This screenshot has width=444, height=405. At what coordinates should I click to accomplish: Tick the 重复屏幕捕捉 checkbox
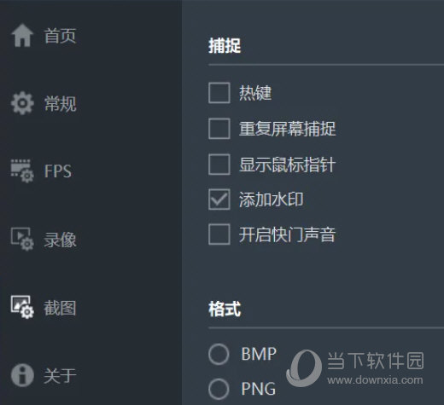[219, 129]
